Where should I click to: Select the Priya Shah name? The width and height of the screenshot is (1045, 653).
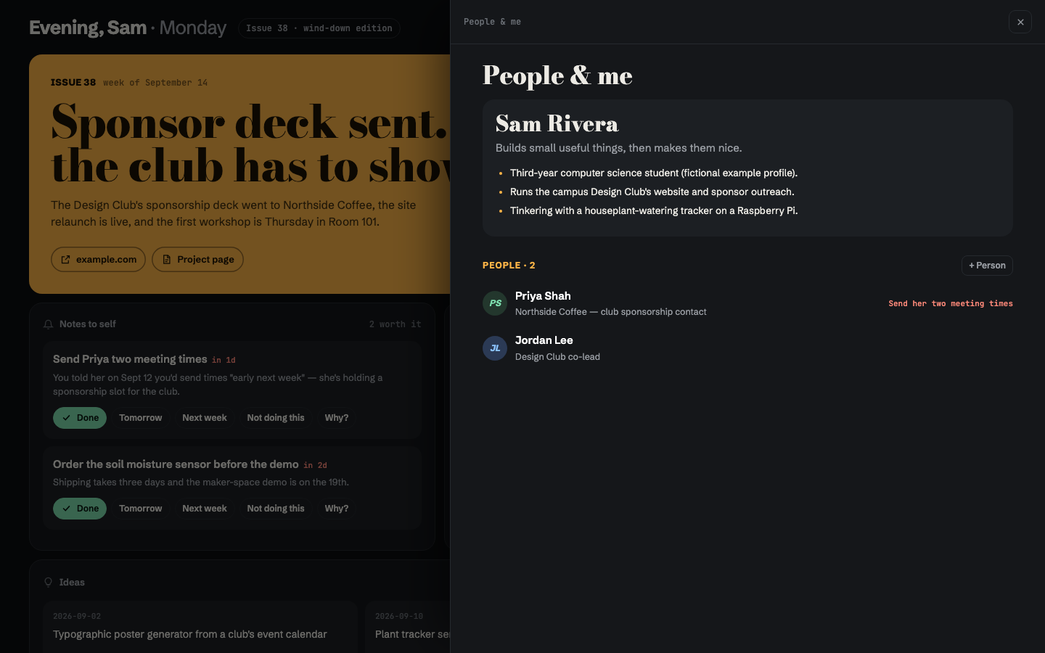pos(543,296)
